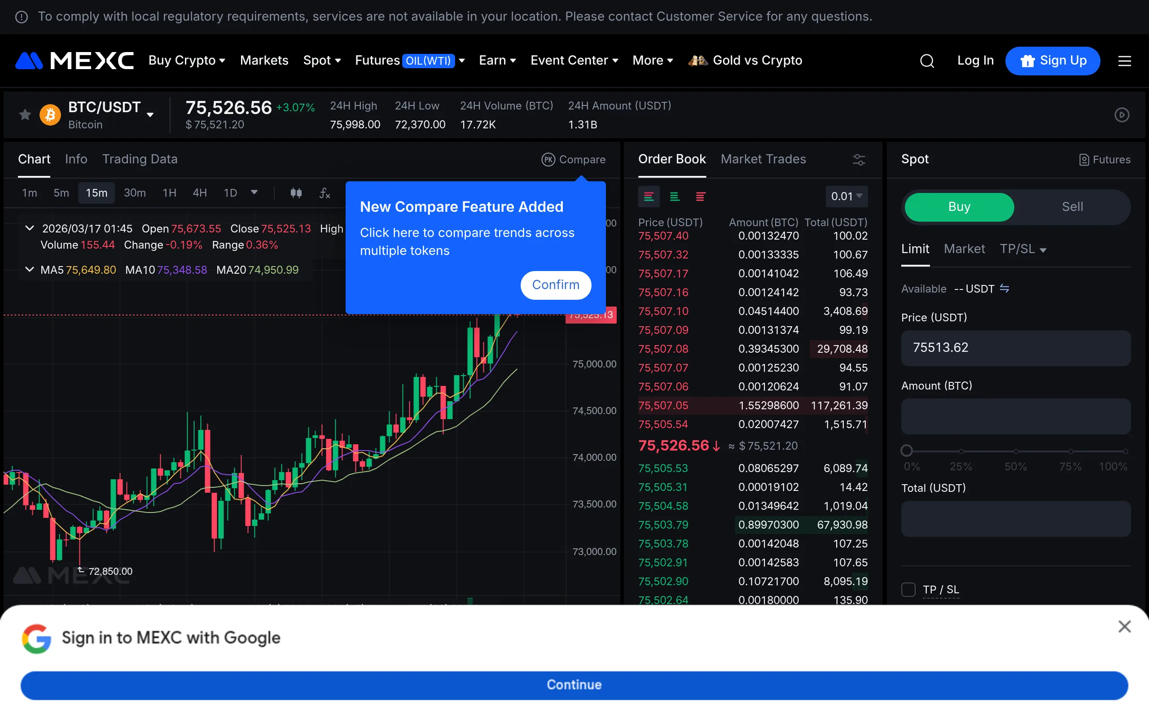Switch to the Market Trades tab

[x=763, y=160]
